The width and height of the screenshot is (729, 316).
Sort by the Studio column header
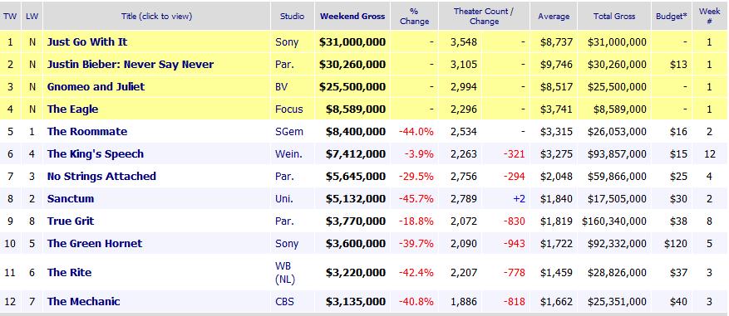pos(292,17)
